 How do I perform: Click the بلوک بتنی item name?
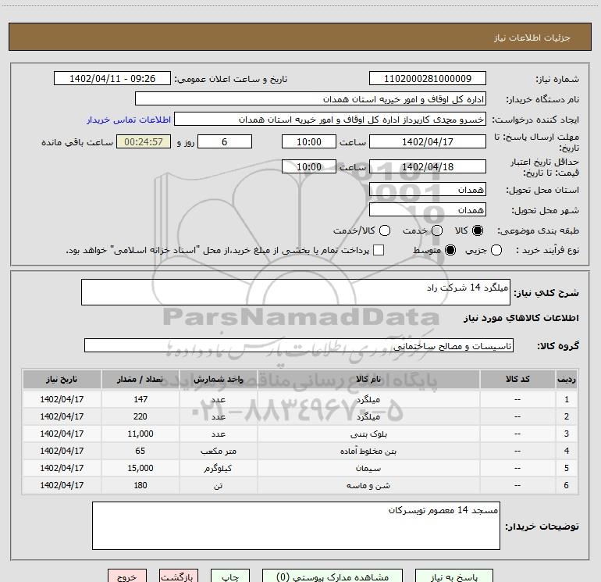click(368, 434)
